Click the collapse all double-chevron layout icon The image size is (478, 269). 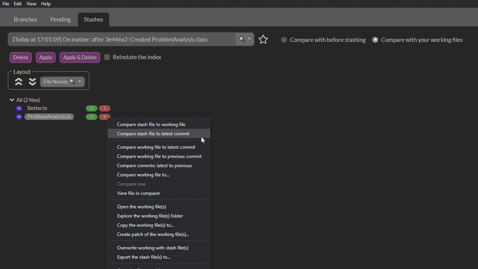coord(18,82)
